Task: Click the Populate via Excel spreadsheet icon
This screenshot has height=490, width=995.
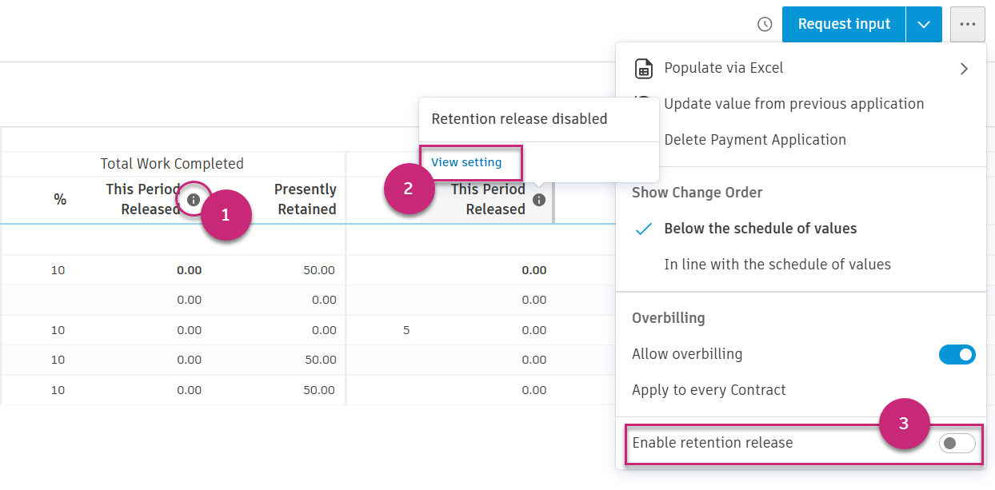Action: (644, 69)
